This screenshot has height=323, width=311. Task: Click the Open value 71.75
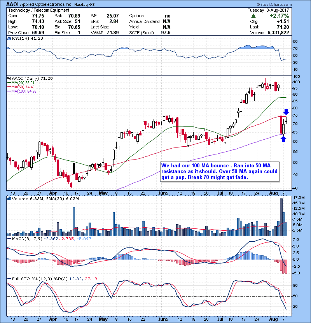38,16
